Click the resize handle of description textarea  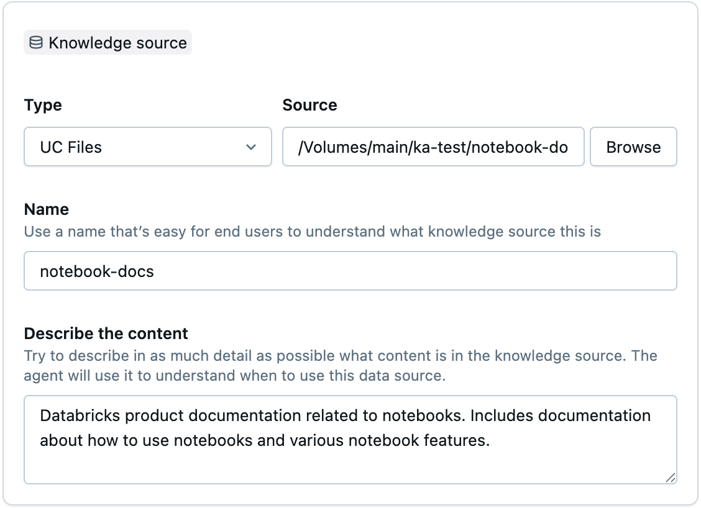coord(671,478)
